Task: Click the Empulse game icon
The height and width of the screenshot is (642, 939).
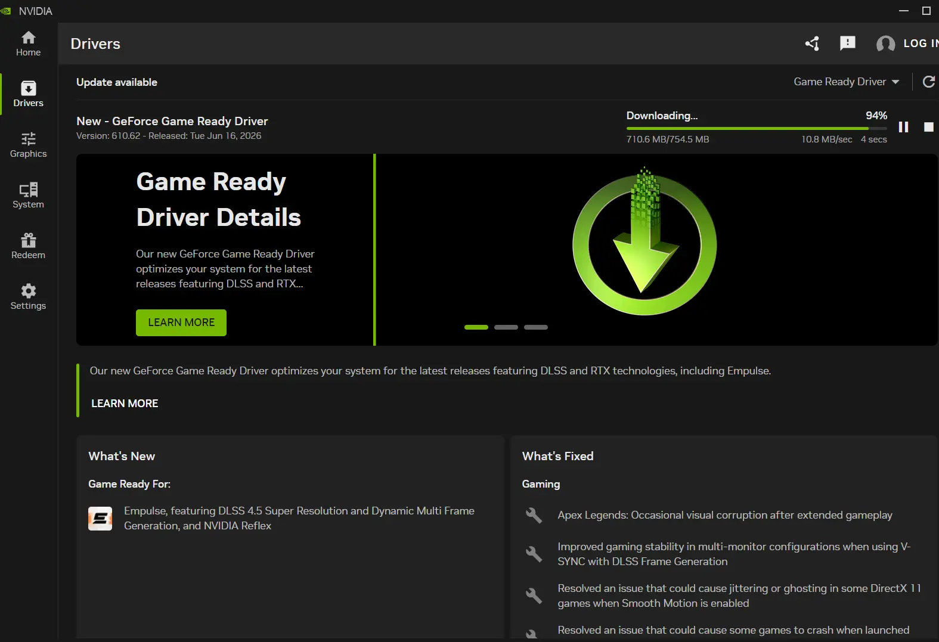Action: click(100, 519)
